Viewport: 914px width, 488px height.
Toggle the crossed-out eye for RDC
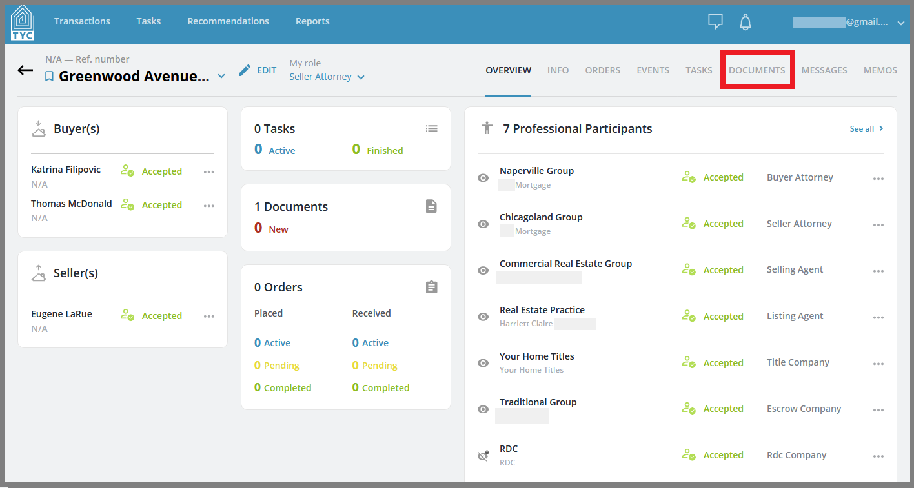[483, 456]
